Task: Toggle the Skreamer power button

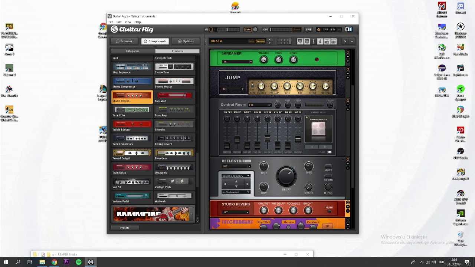Action: click(x=348, y=52)
